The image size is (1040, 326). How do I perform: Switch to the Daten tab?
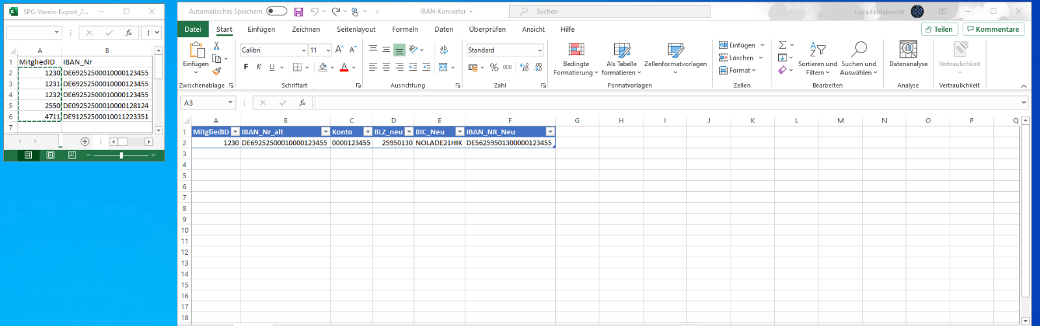443,29
